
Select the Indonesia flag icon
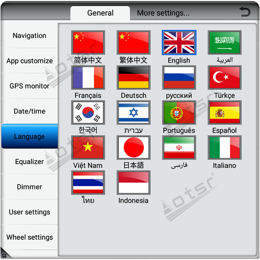pyautogui.click(x=134, y=183)
